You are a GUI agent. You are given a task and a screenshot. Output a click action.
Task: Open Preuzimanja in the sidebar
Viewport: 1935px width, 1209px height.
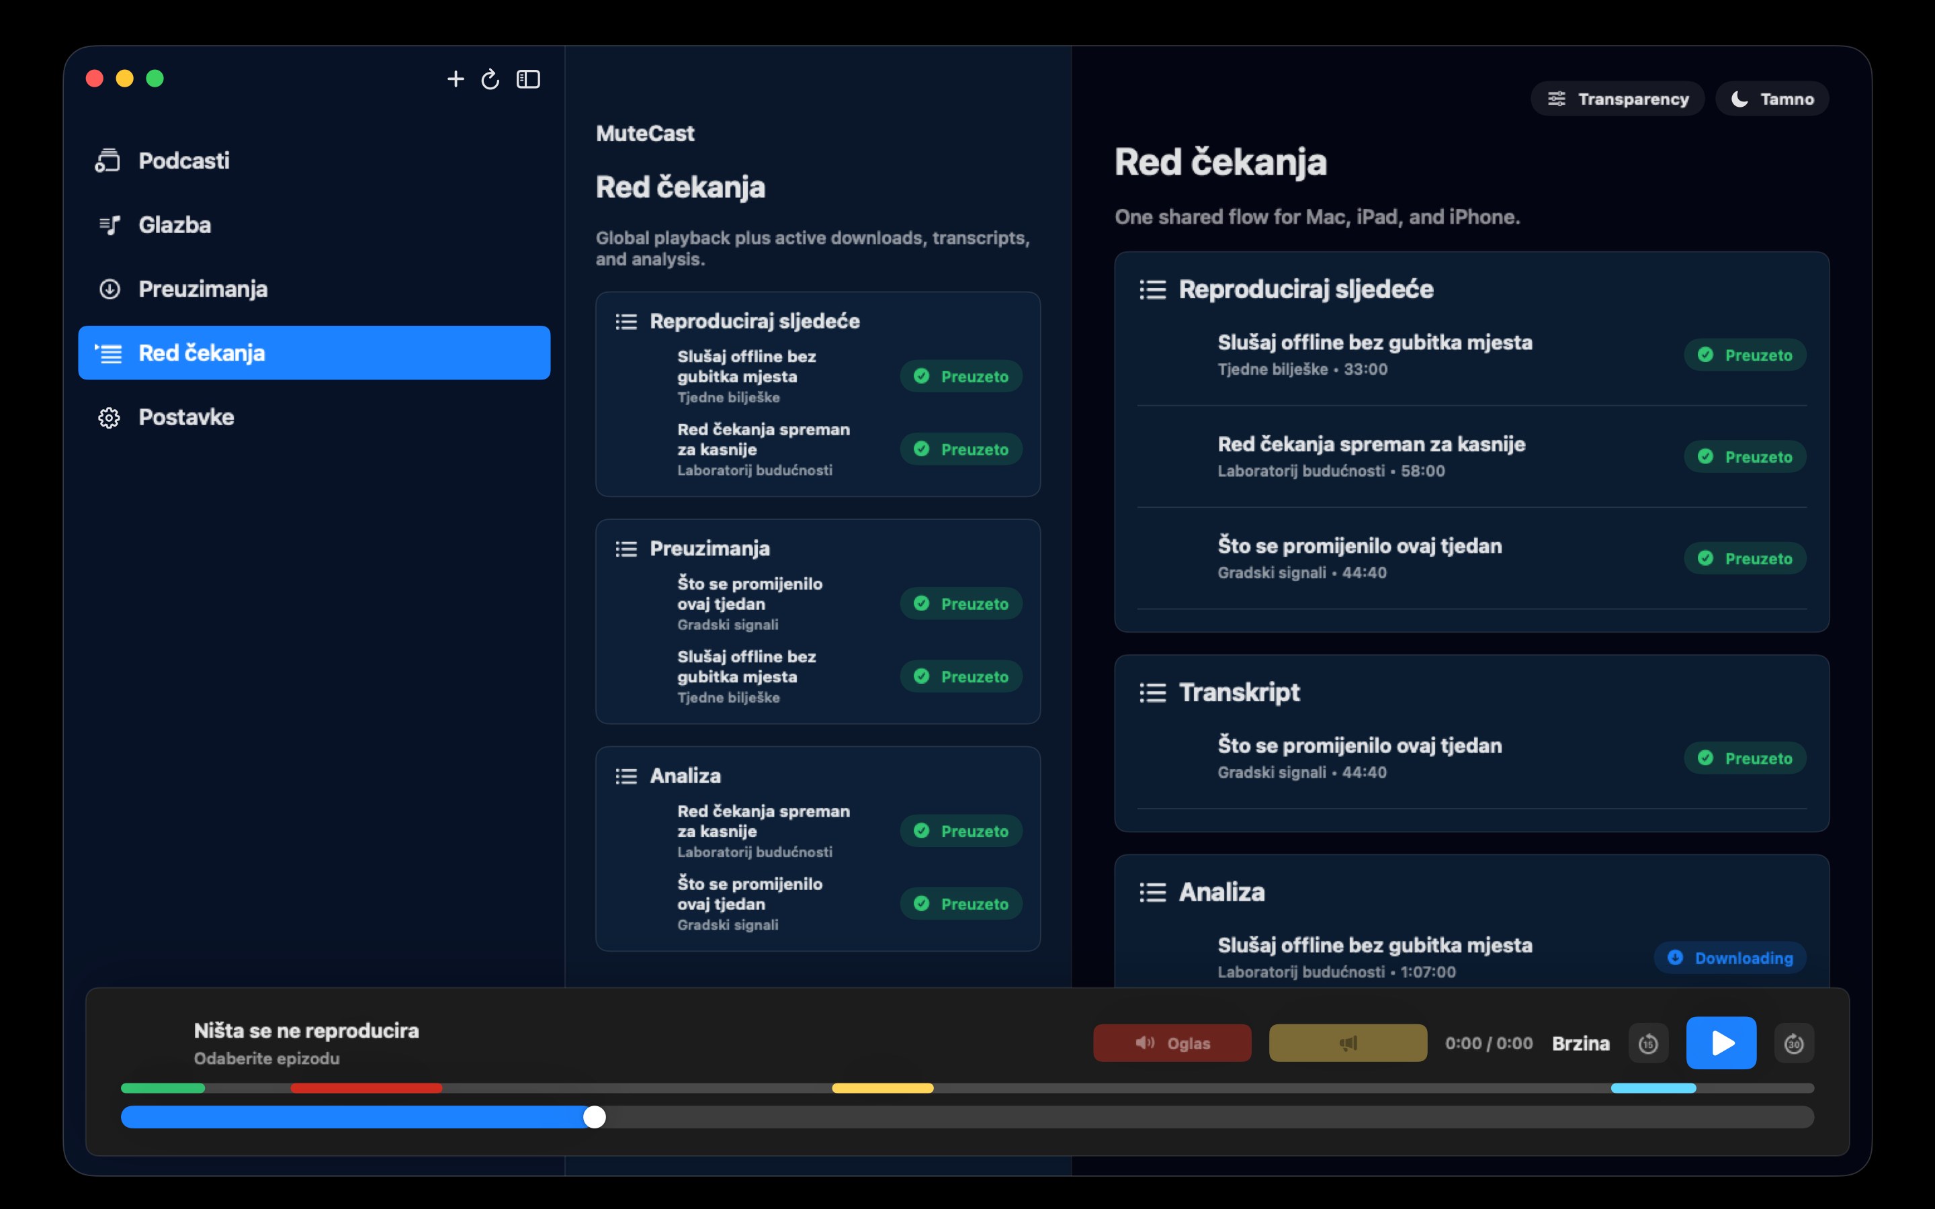314,289
